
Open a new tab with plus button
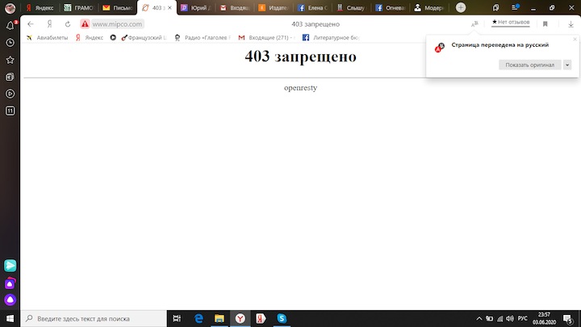(461, 7)
